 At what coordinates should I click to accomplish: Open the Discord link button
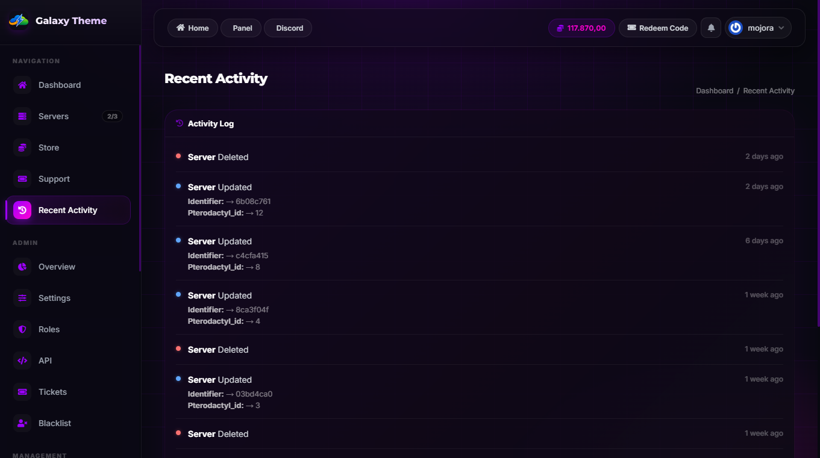289,28
